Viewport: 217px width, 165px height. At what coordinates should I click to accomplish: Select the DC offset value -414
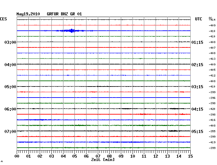click(x=212, y=20)
